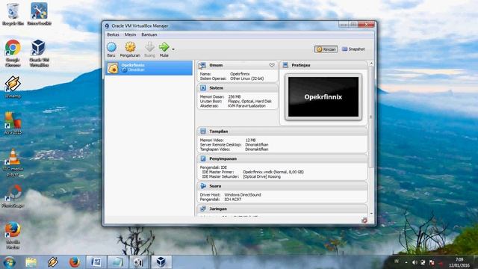This screenshot has width=478, height=269.
Task: Click scroll-up arrow of details pane
Action: pos(371,63)
